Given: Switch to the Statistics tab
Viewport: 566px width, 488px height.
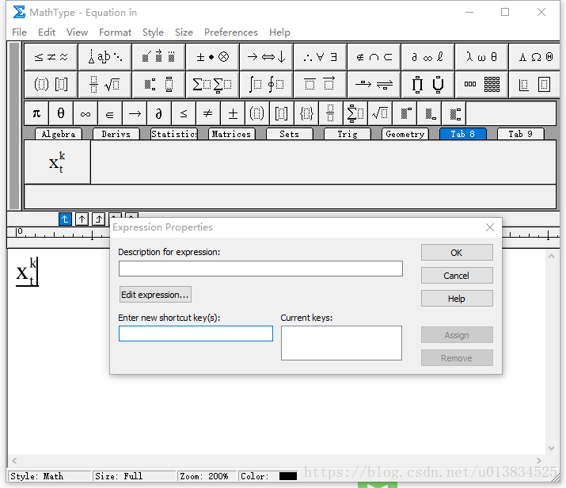Looking at the screenshot, I should [x=174, y=134].
